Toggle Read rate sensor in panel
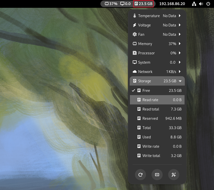The height and width of the screenshot is (190, 214). point(157,100)
